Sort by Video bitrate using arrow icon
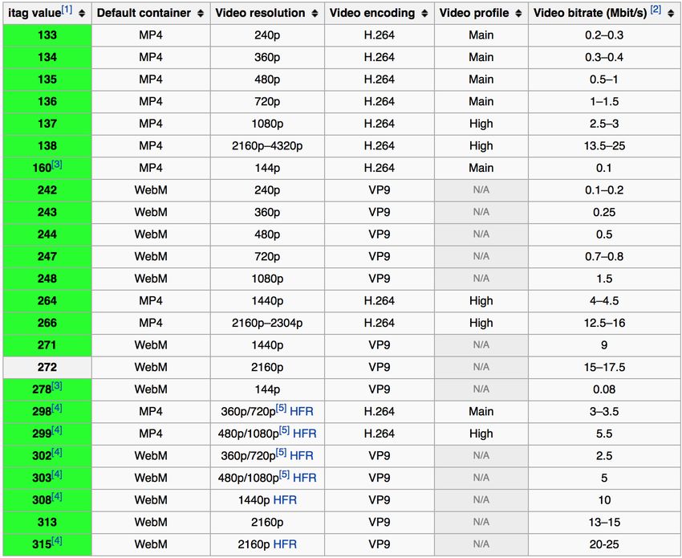 click(671, 14)
